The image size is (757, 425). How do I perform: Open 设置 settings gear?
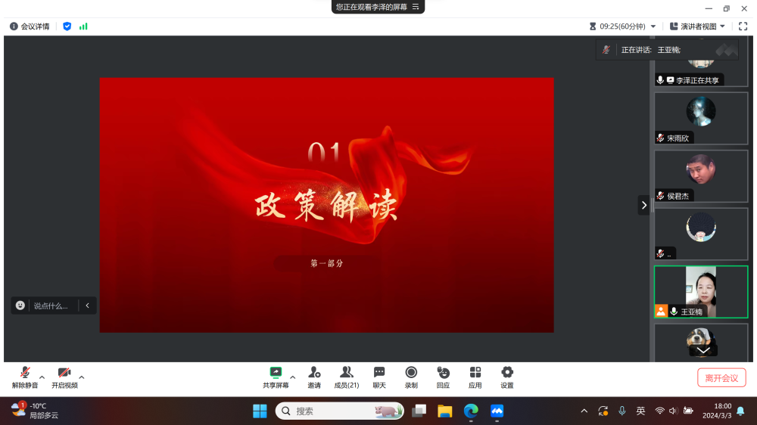click(507, 372)
